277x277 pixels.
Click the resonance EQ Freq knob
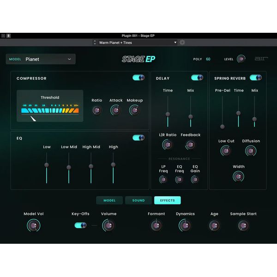(179, 180)
